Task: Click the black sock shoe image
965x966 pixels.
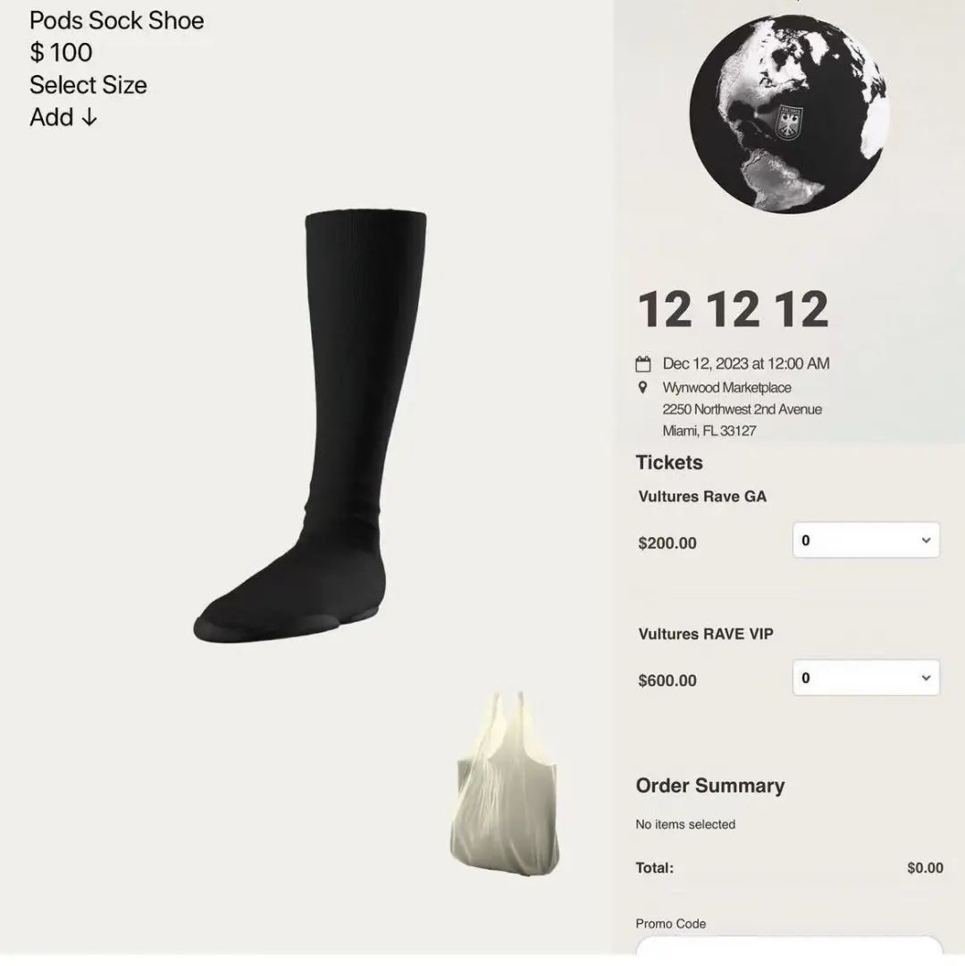Action: click(x=310, y=426)
